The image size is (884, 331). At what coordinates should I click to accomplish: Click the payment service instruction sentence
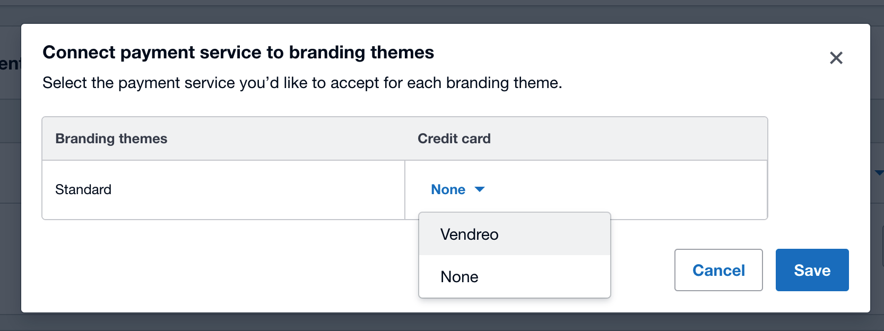(x=302, y=83)
